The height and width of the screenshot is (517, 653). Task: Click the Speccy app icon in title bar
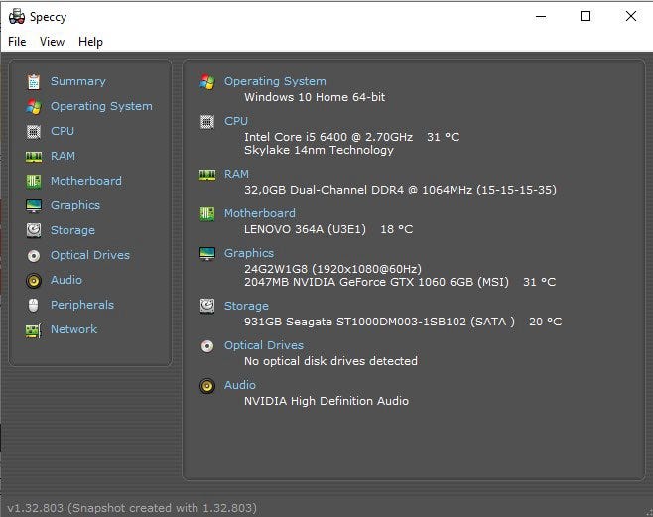pos(16,16)
